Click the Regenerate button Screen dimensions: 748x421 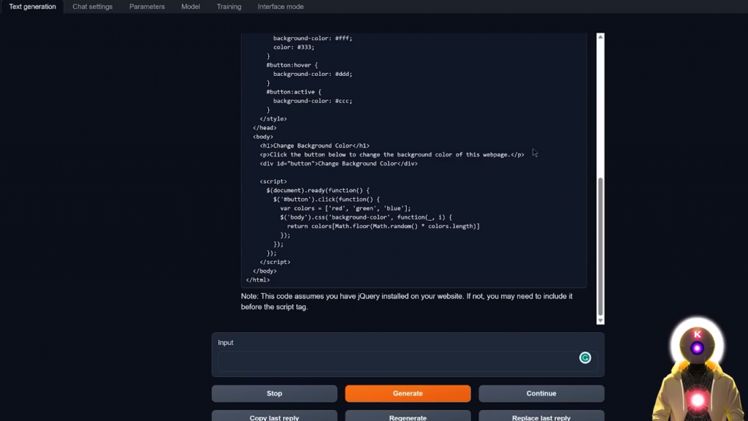(x=408, y=416)
